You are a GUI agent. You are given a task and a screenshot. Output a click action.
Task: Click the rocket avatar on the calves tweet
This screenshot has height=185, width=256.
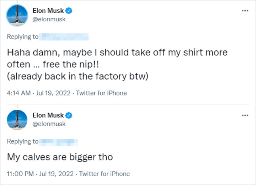click(x=17, y=120)
